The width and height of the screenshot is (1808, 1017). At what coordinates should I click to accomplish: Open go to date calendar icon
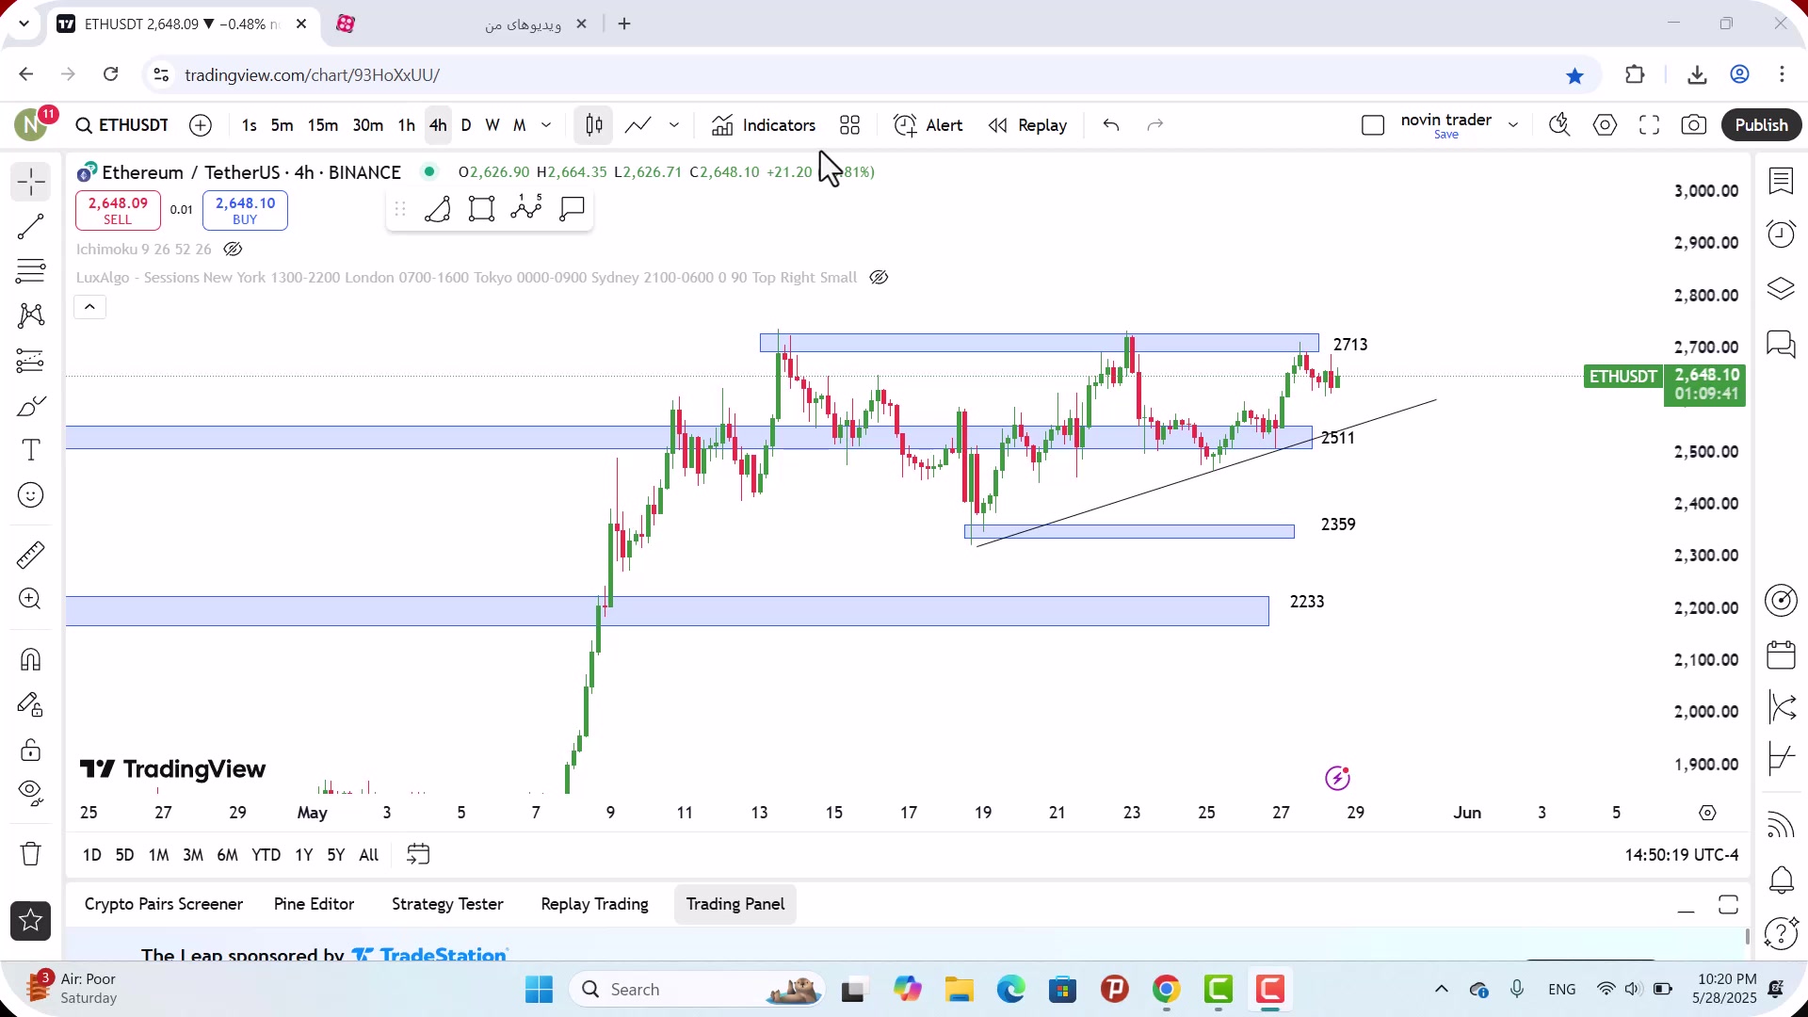418,855
